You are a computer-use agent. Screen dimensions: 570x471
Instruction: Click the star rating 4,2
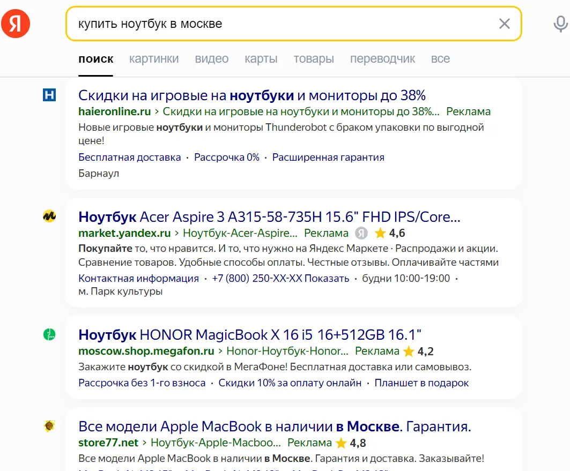click(418, 351)
